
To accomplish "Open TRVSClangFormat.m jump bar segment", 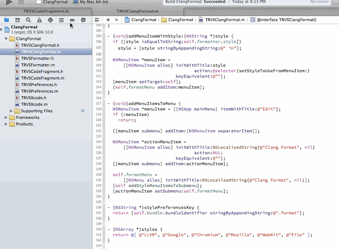I will [x=222, y=20].
